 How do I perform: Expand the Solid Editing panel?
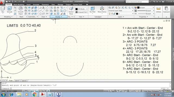pos(33,17)
